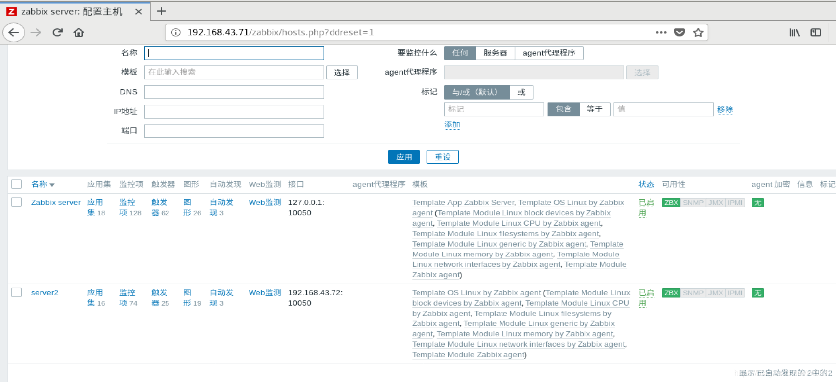This screenshot has height=382, width=836.
Task: Select 服务器 monitored-by option
Action: click(x=495, y=53)
